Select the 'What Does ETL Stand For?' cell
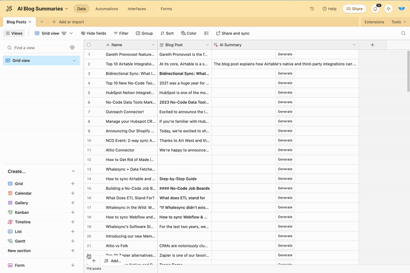Viewport: 410px width, 273px height. (130, 198)
